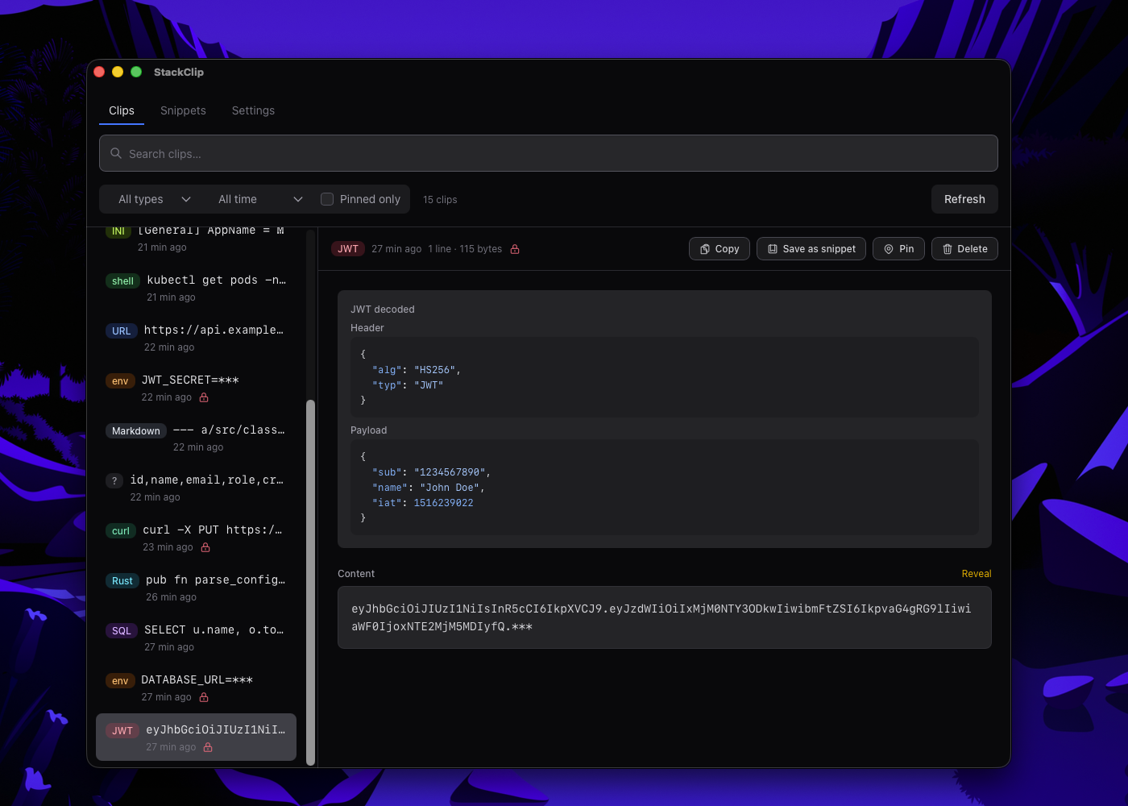
Task: Enable the Pinned only filter
Action: tap(326, 198)
